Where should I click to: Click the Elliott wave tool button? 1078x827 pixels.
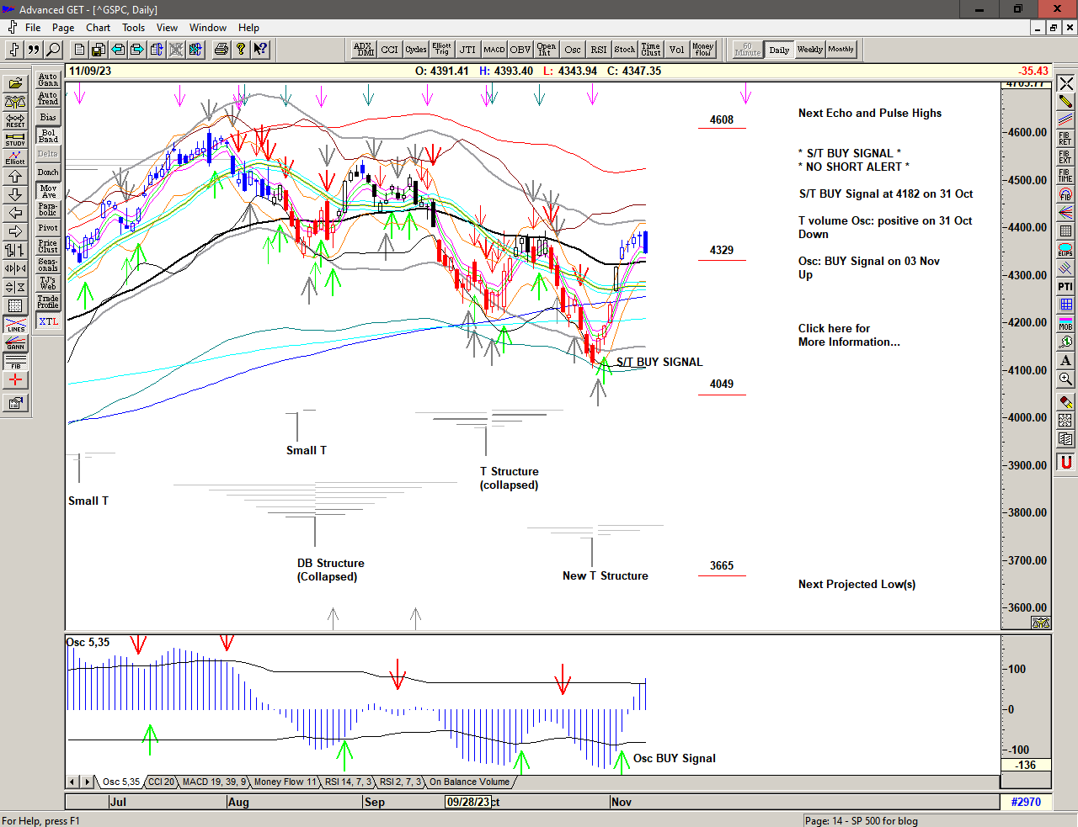(15, 157)
